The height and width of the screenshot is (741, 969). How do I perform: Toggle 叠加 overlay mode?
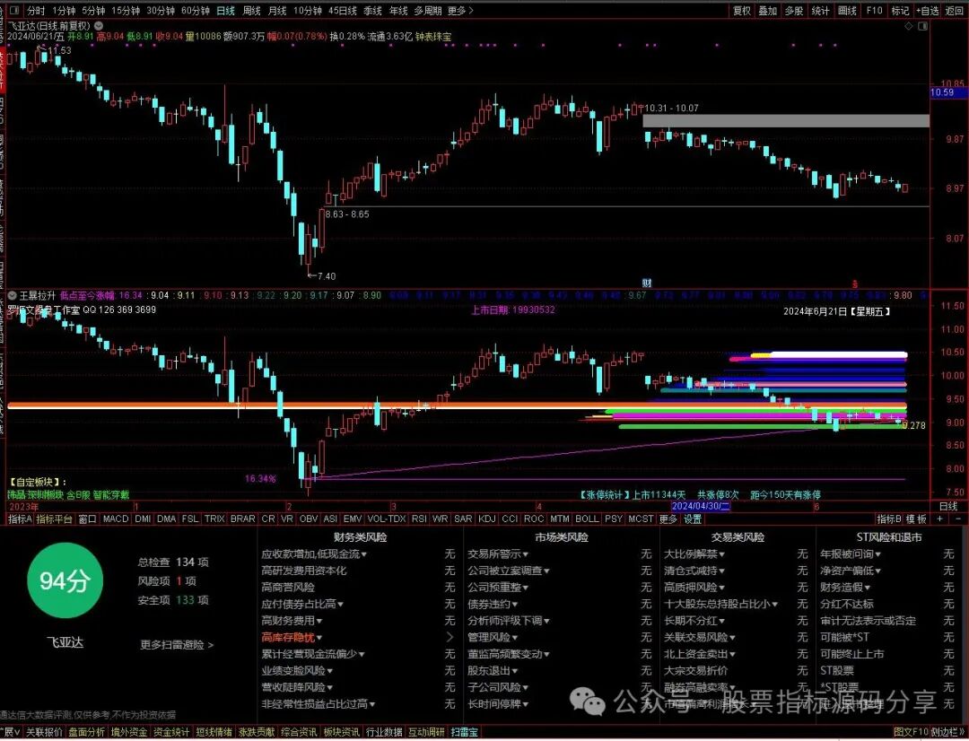(x=767, y=11)
